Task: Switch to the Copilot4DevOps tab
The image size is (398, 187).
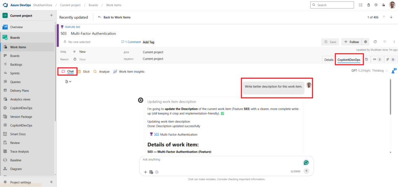Action: coord(349,60)
